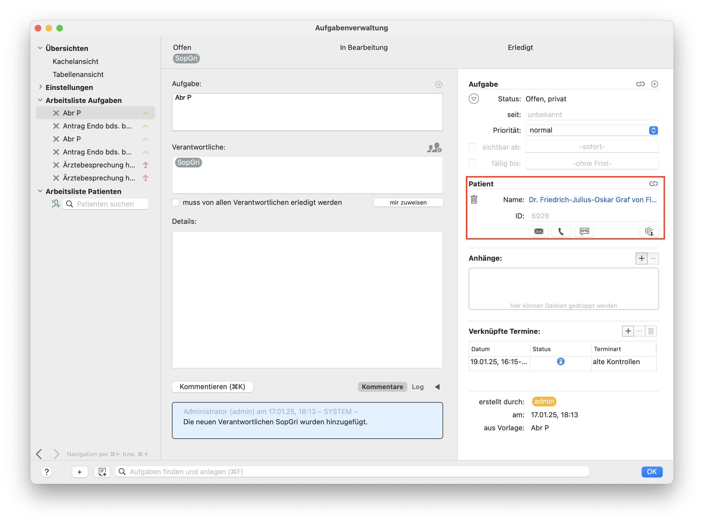Click X icon on first Abr P task
The width and height of the screenshot is (704, 524).
point(56,113)
